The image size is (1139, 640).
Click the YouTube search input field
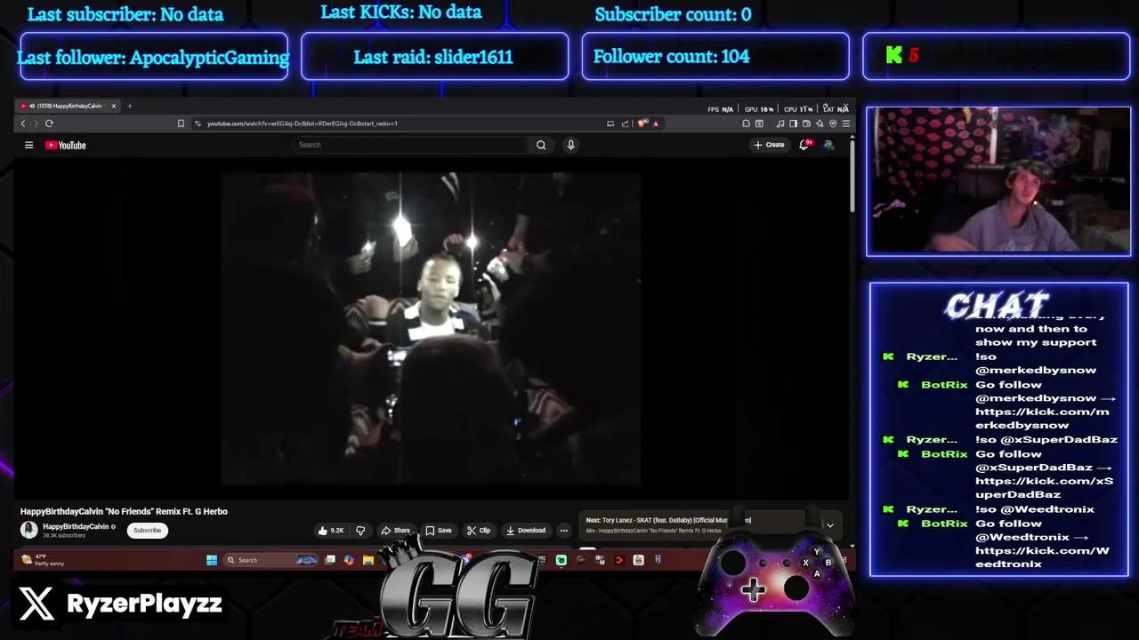point(409,145)
